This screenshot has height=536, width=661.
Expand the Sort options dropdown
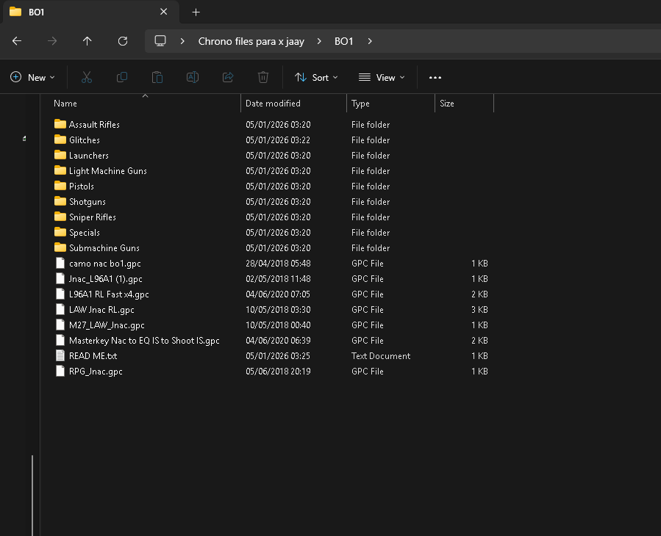click(x=316, y=77)
